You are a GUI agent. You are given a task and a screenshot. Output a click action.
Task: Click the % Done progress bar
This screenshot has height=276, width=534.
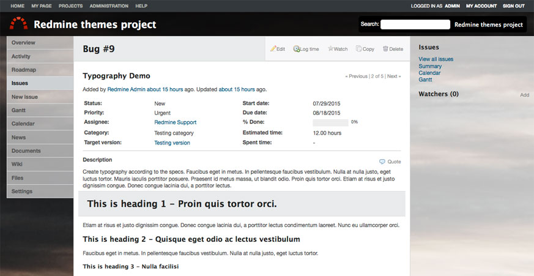tap(330, 122)
